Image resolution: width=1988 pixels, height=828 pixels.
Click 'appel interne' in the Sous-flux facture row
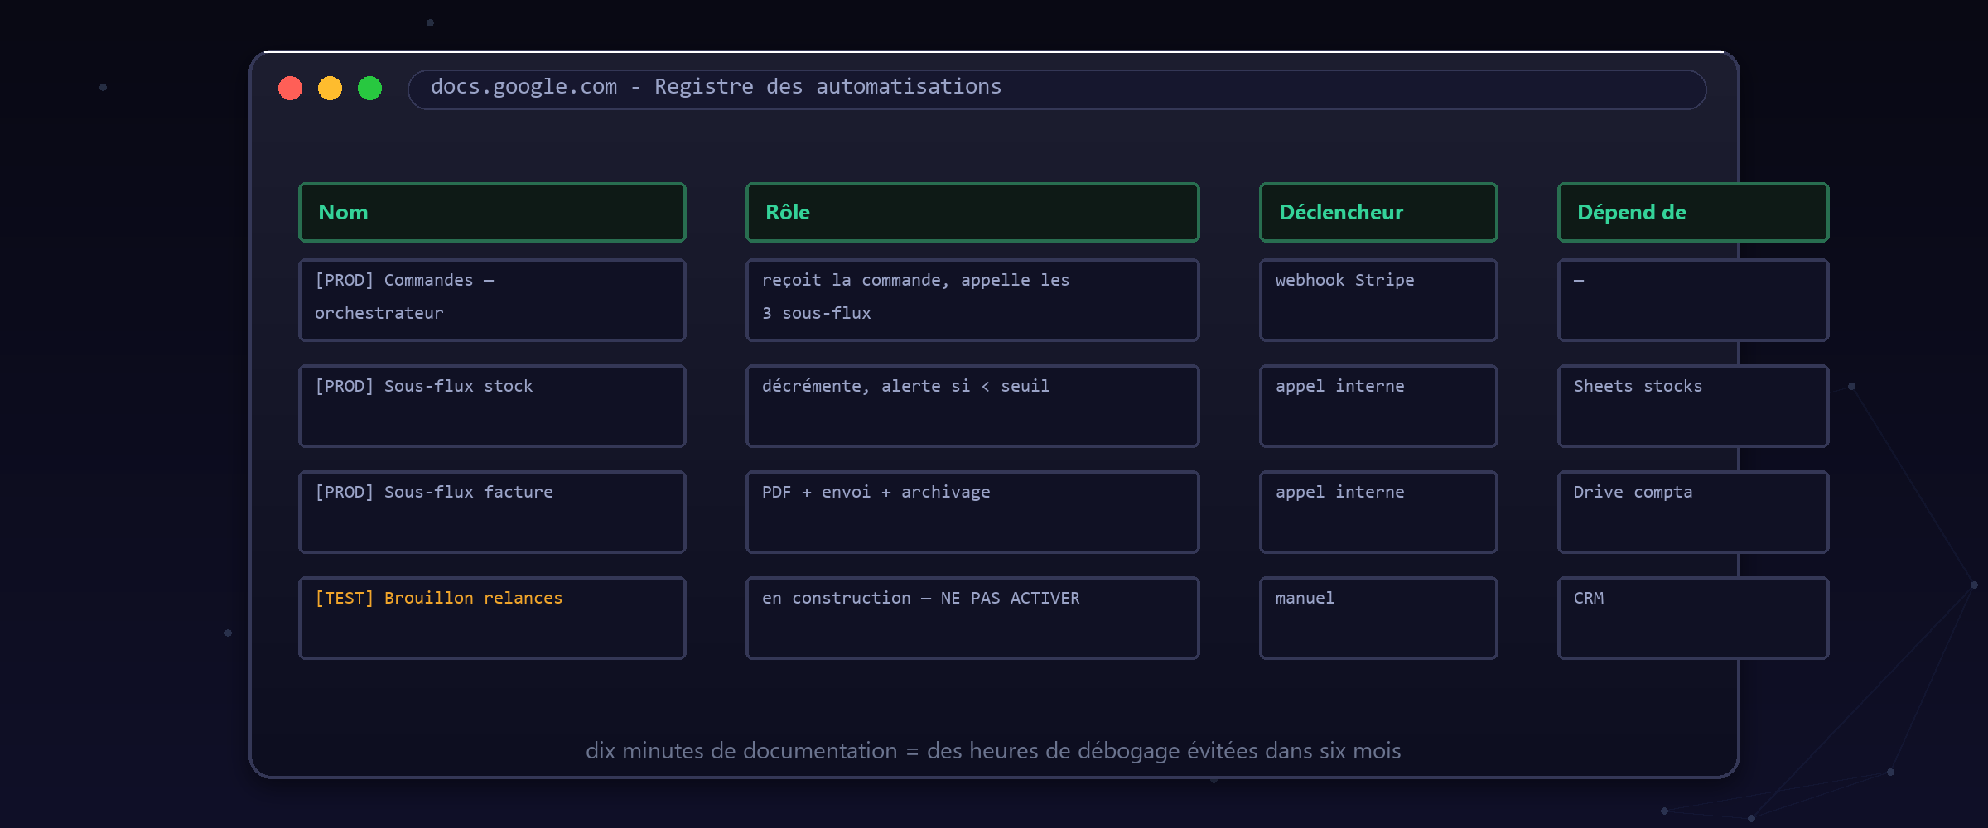(x=1378, y=512)
